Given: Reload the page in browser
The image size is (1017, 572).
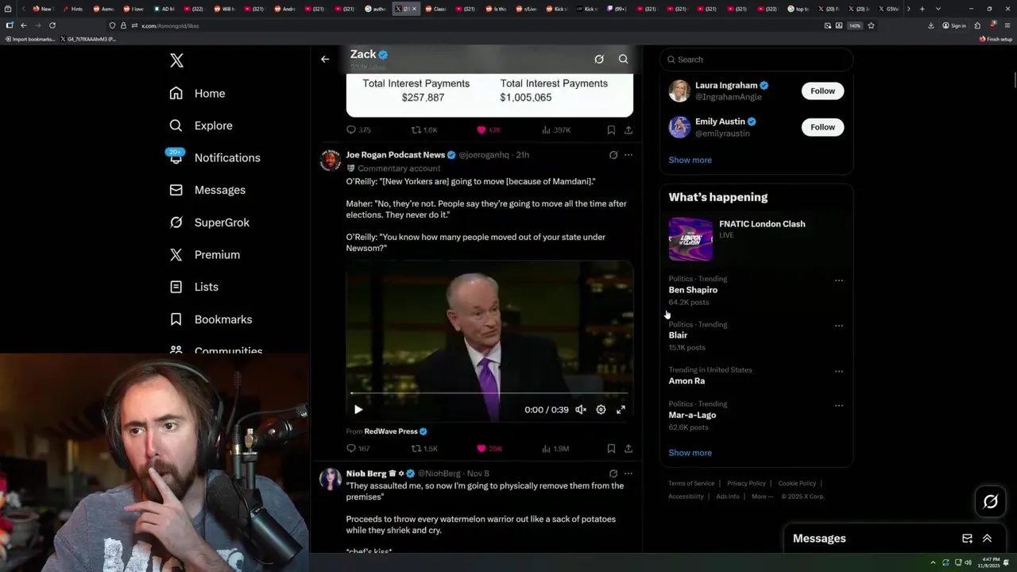Looking at the screenshot, I should tap(52, 25).
